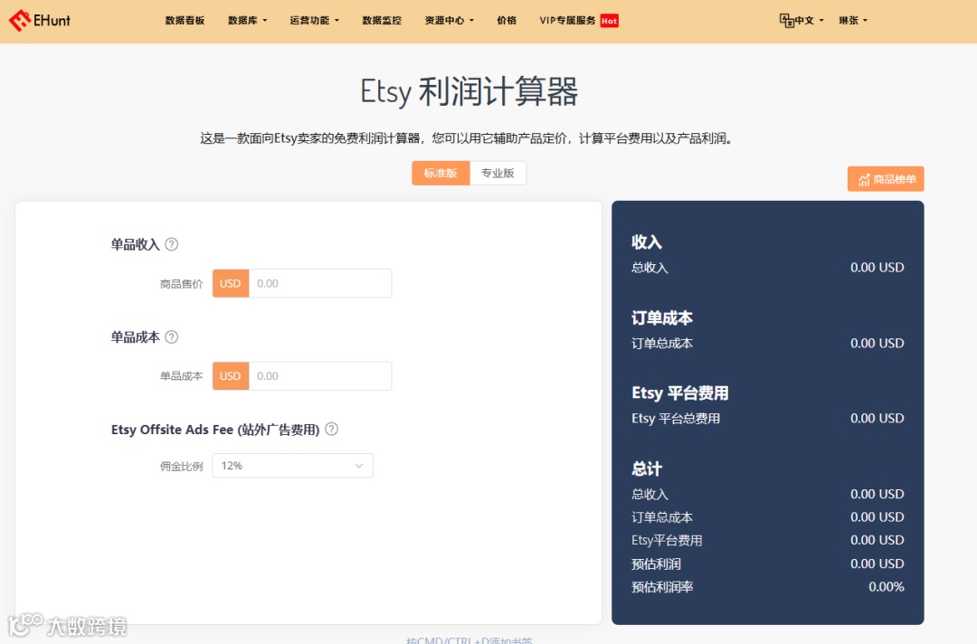Open the 数据监控 menu item
The height and width of the screenshot is (644, 977).
click(x=382, y=21)
